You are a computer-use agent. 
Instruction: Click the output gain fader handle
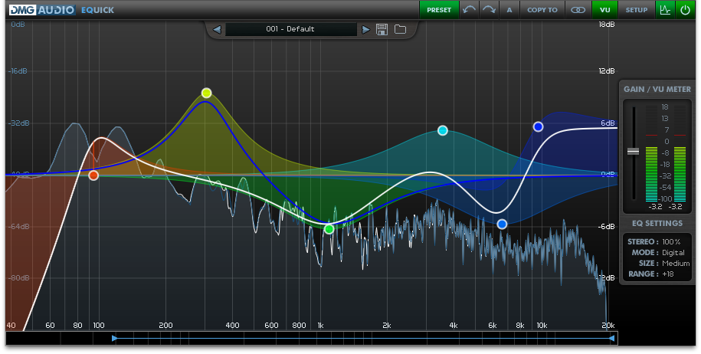click(633, 152)
